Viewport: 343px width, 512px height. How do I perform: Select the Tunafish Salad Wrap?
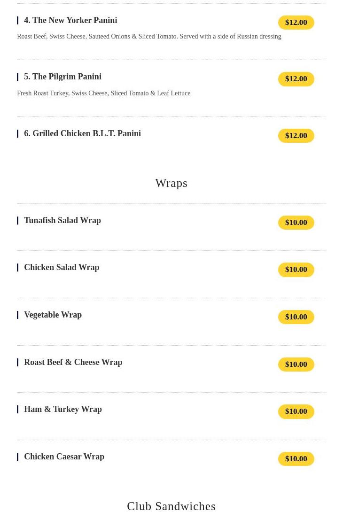62,220
